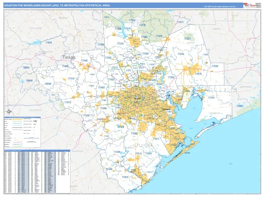264x198 pixels.
Task: Click ZIP code label 77418
Action: pyautogui.click(x=71, y=78)
